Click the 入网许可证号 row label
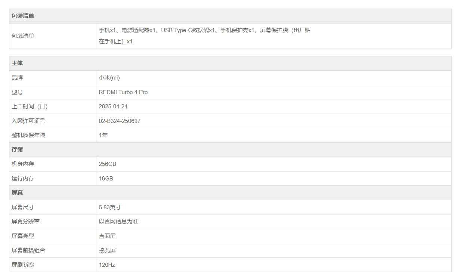 tap(28, 121)
